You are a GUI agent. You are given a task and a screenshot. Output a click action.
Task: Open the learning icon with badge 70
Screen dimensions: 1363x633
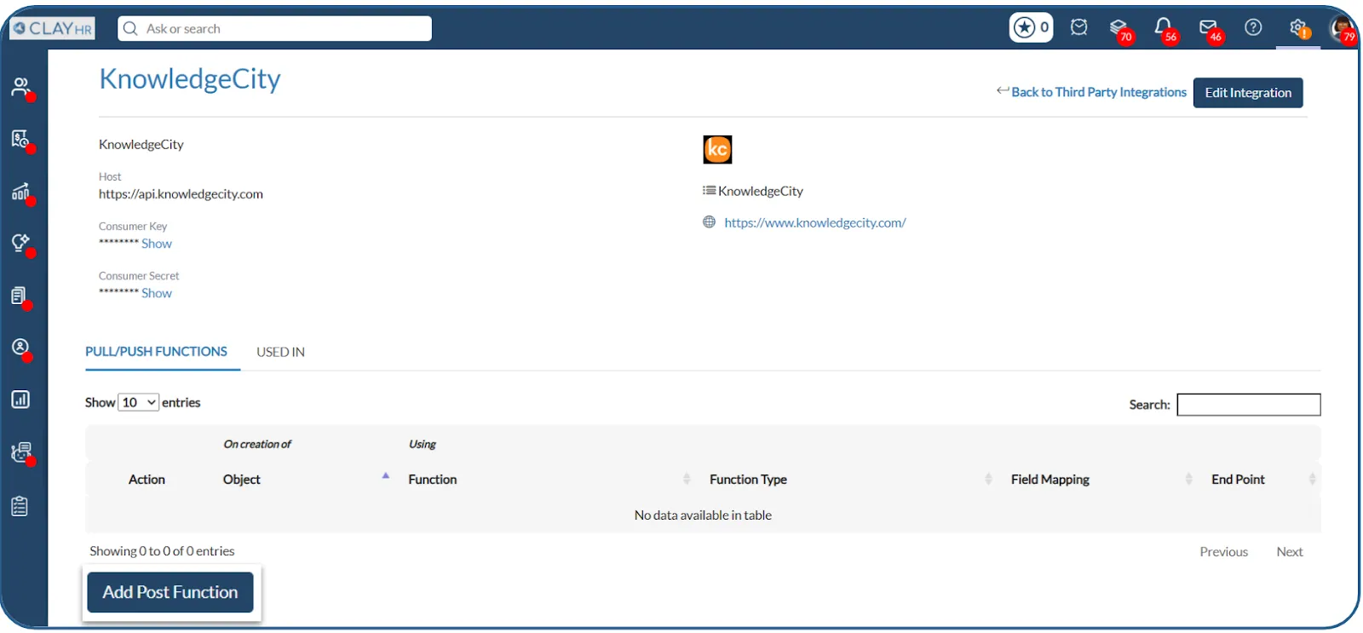coord(1119,28)
